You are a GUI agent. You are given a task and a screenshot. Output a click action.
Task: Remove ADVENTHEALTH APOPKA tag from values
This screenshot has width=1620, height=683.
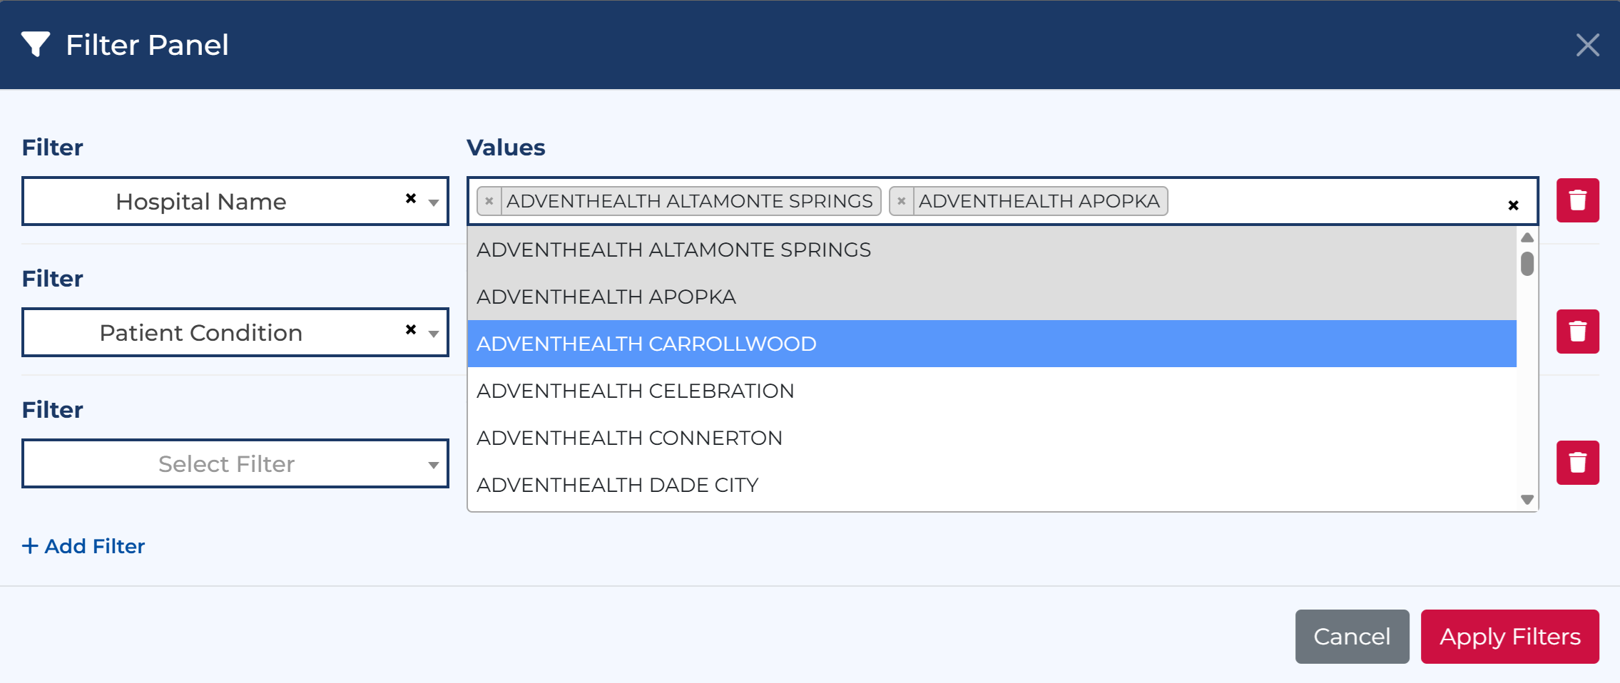click(x=902, y=201)
